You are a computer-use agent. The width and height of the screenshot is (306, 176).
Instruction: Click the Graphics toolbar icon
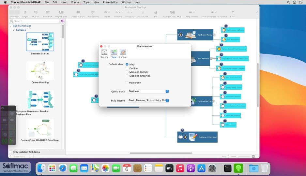(x=48, y=14)
